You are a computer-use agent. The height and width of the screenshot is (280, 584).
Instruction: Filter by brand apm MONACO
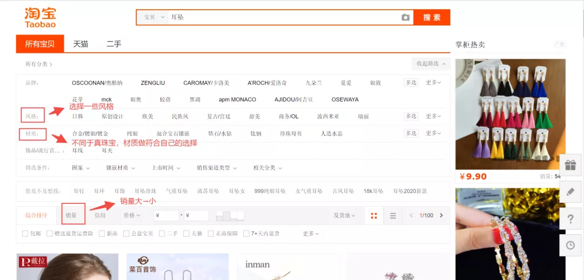click(237, 99)
